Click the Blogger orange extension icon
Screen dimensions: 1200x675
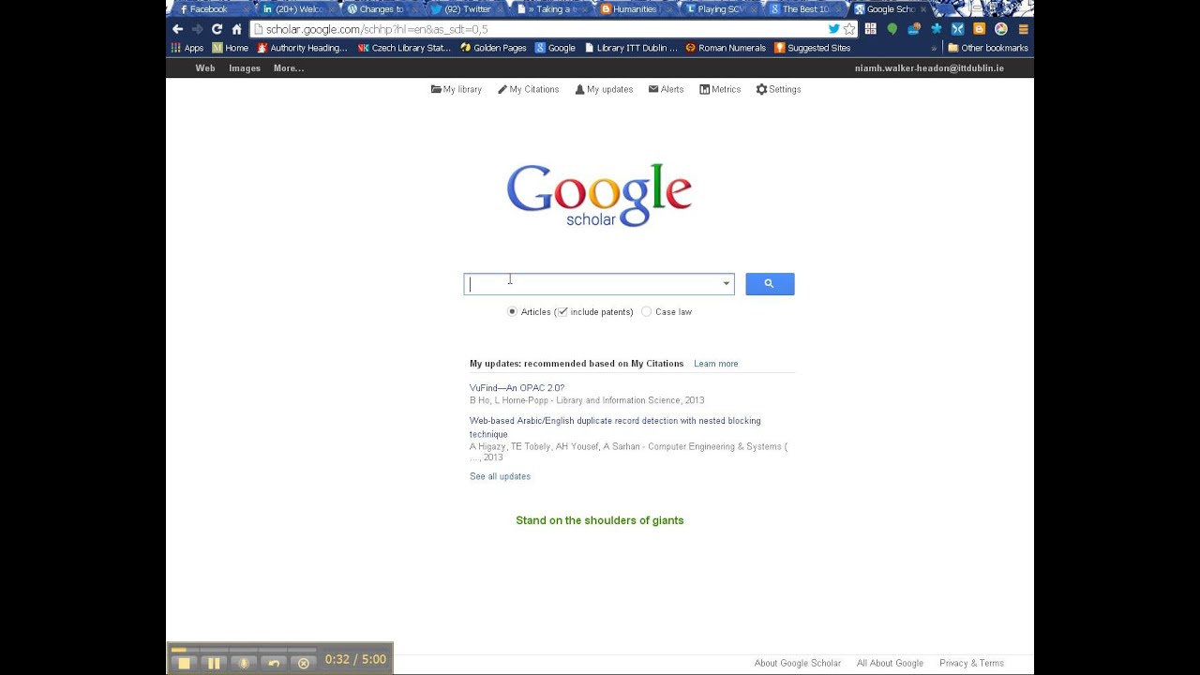point(979,29)
